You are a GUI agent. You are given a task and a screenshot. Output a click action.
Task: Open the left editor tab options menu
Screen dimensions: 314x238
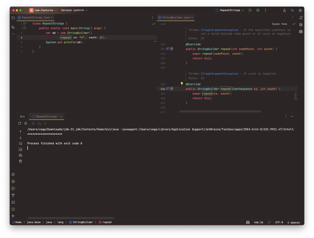(153, 18)
